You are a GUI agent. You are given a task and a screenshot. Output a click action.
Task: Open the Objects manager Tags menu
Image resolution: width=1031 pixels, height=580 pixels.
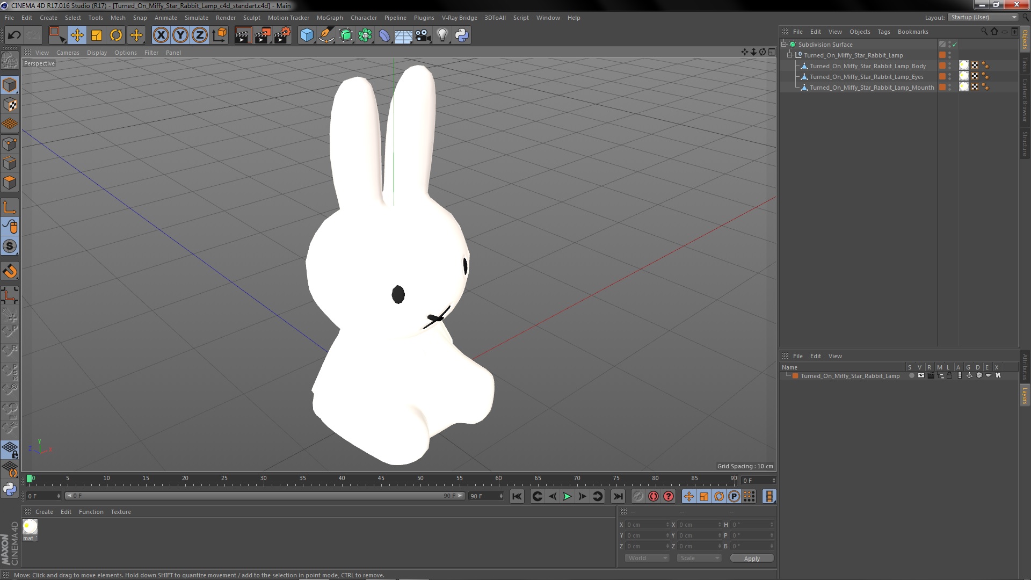[x=883, y=32]
